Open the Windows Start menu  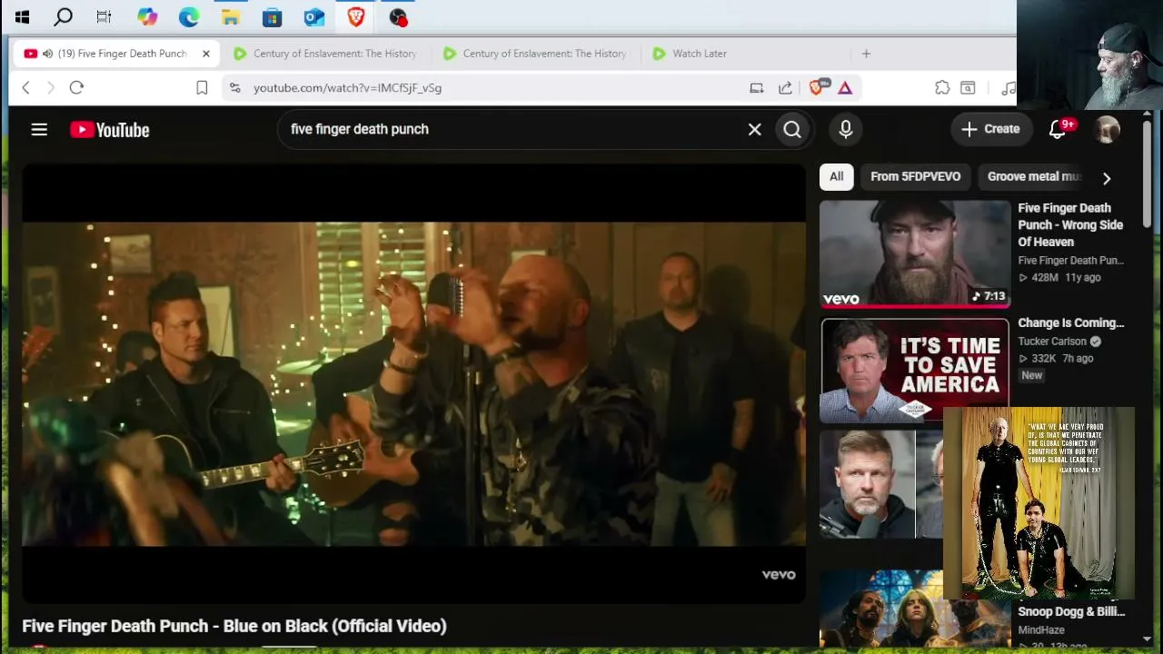[22, 16]
